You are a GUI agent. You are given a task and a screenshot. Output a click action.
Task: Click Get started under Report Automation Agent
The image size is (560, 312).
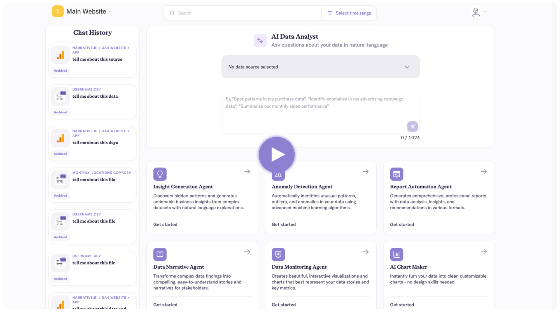402,224
